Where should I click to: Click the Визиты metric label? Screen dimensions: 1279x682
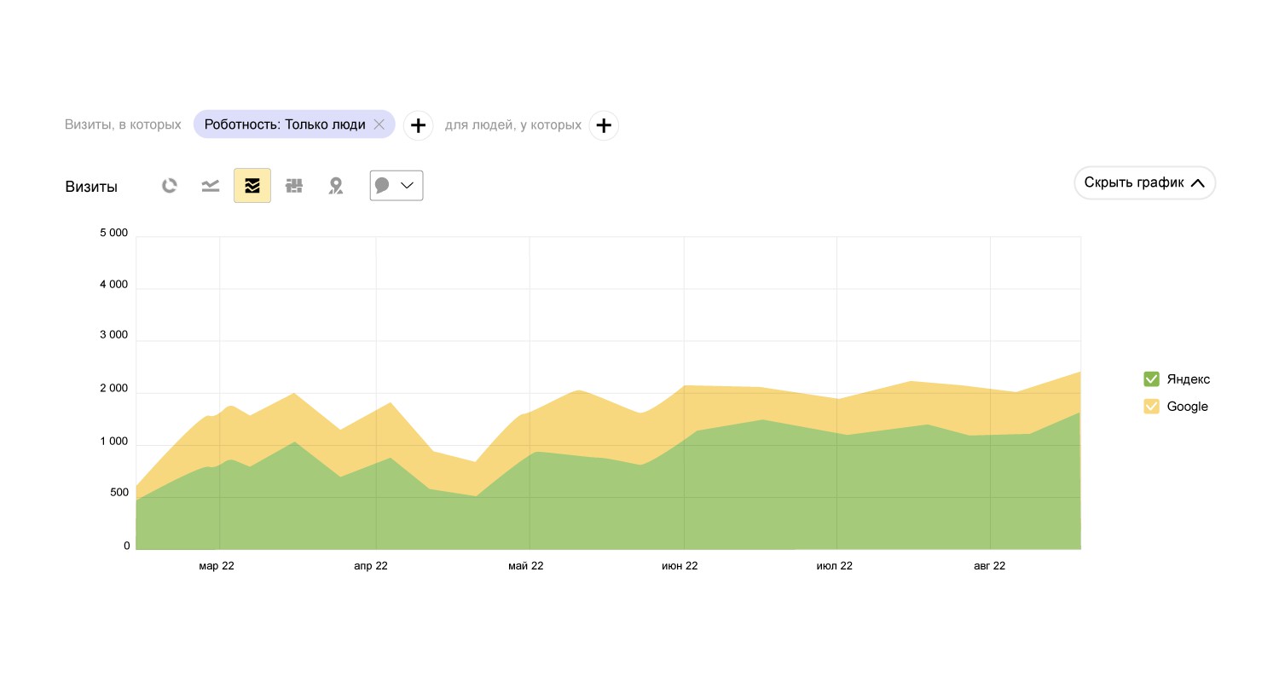91,187
